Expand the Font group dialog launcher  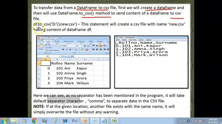89,53
